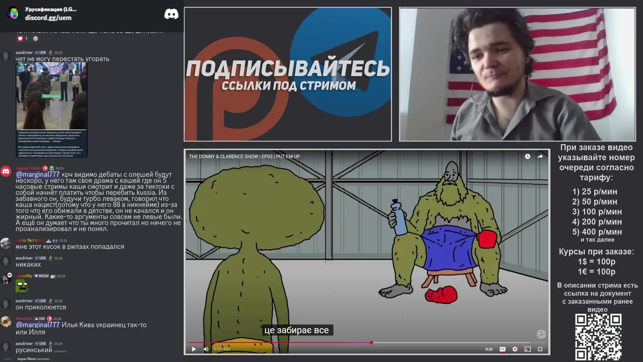Click the message 'никаких'

tap(28, 264)
